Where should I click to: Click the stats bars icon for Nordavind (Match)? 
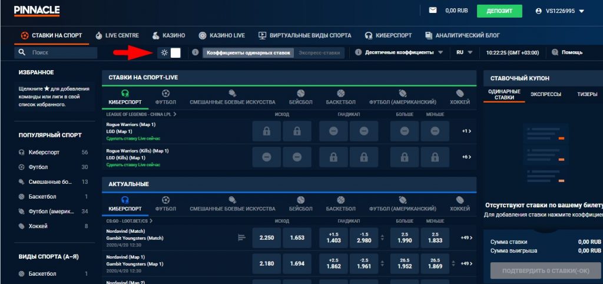pyautogui.click(x=241, y=238)
